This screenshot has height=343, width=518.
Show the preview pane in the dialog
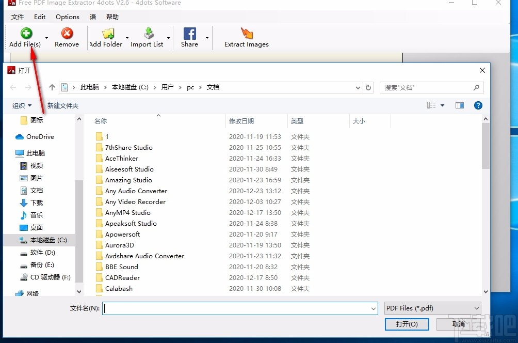pyautogui.click(x=459, y=105)
